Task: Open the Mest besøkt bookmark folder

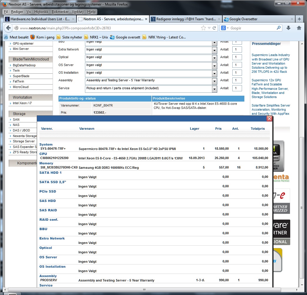Action: [16, 37]
